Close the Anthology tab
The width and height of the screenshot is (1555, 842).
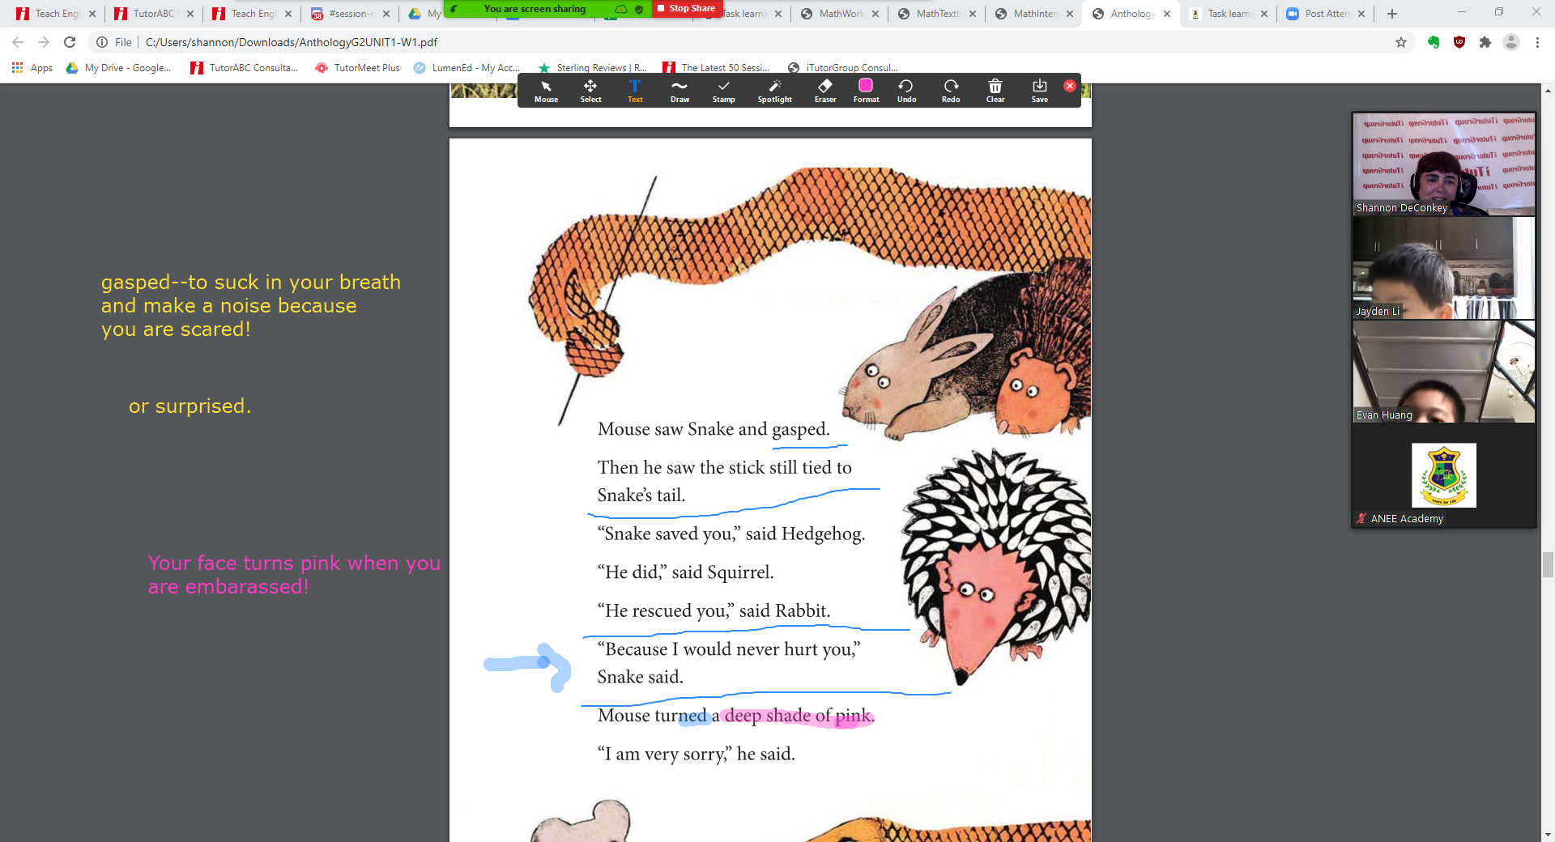pos(1167,14)
